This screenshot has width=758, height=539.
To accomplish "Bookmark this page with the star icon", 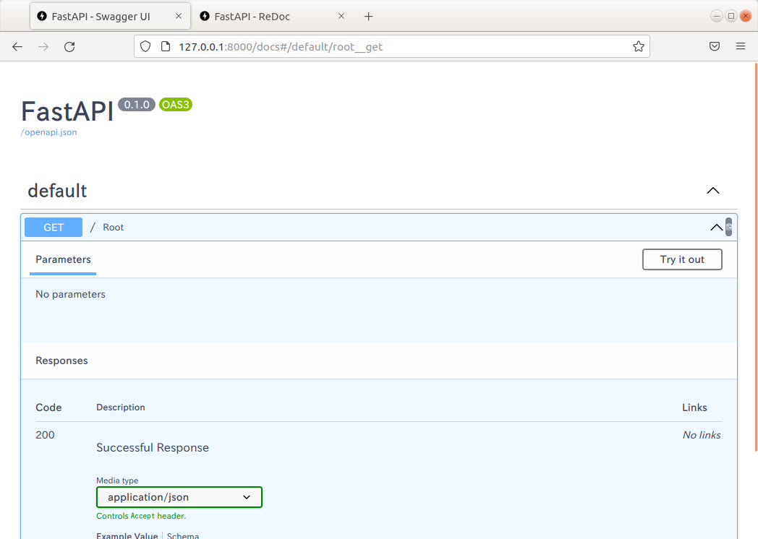I will coord(638,46).
